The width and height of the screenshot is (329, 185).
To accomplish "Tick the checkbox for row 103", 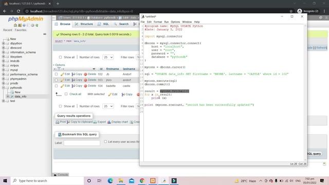I will pos(56,80).
